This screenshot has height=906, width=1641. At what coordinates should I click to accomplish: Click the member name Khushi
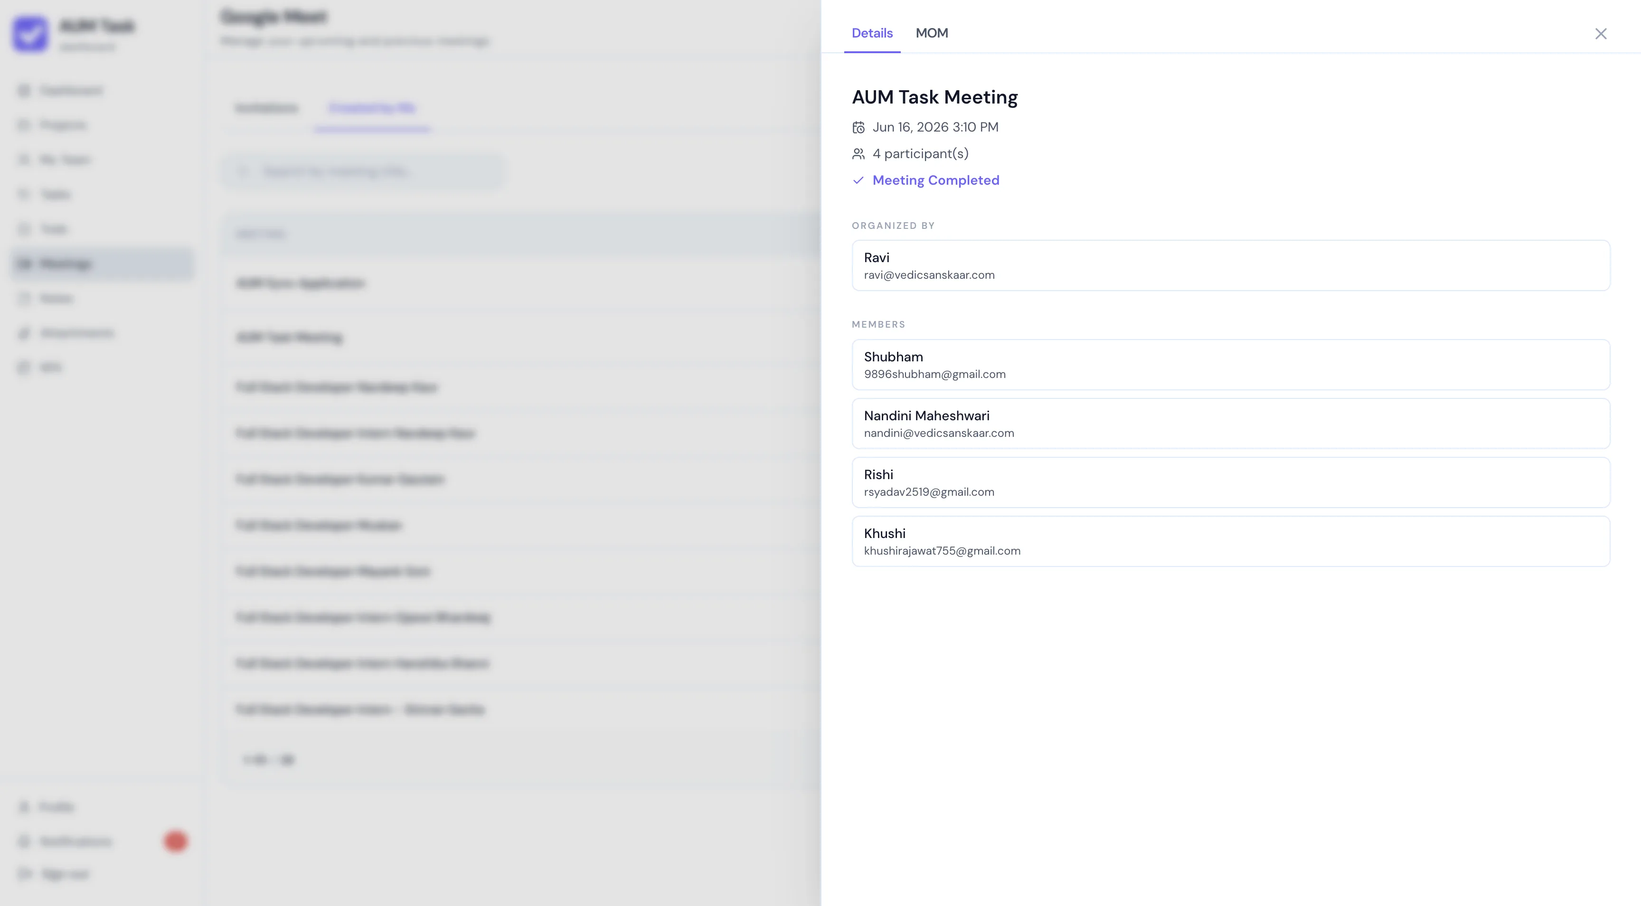click(884, 534)
